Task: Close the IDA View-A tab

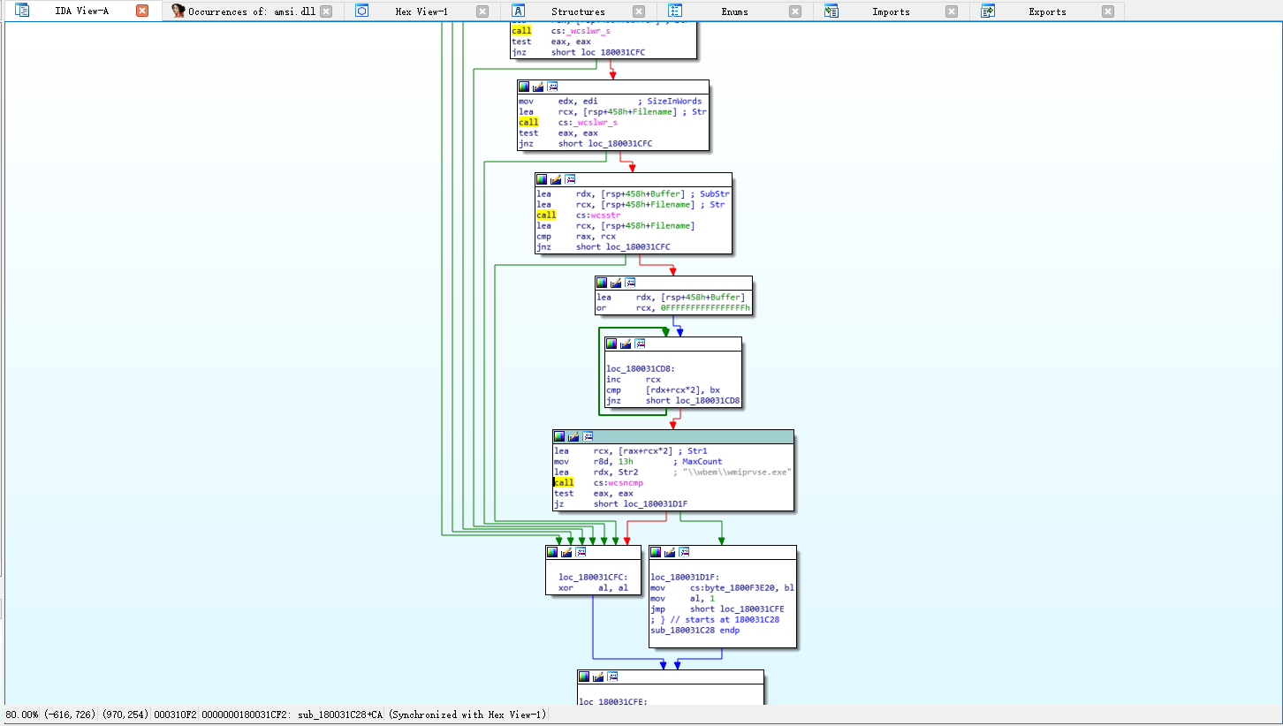Action: [x=142, y=11]
